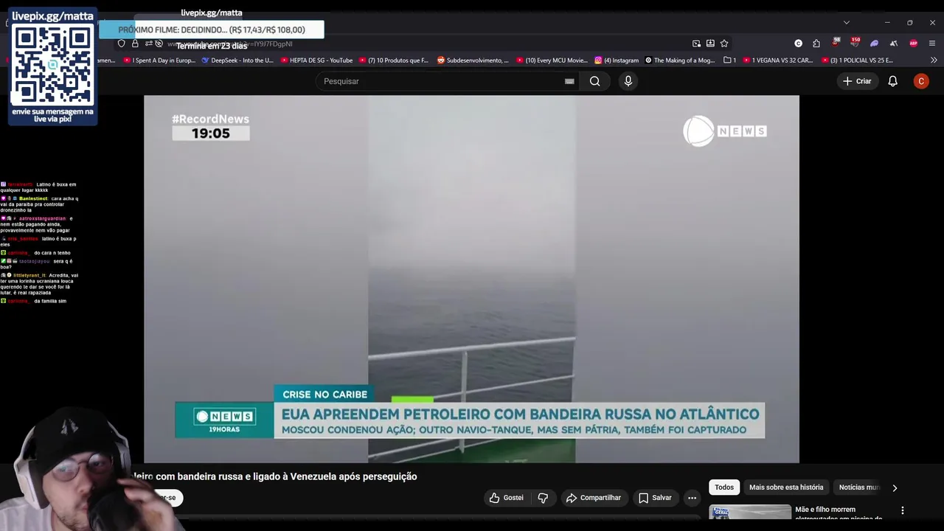Open options for Mãe e filho morrem video

pos(903,510)
